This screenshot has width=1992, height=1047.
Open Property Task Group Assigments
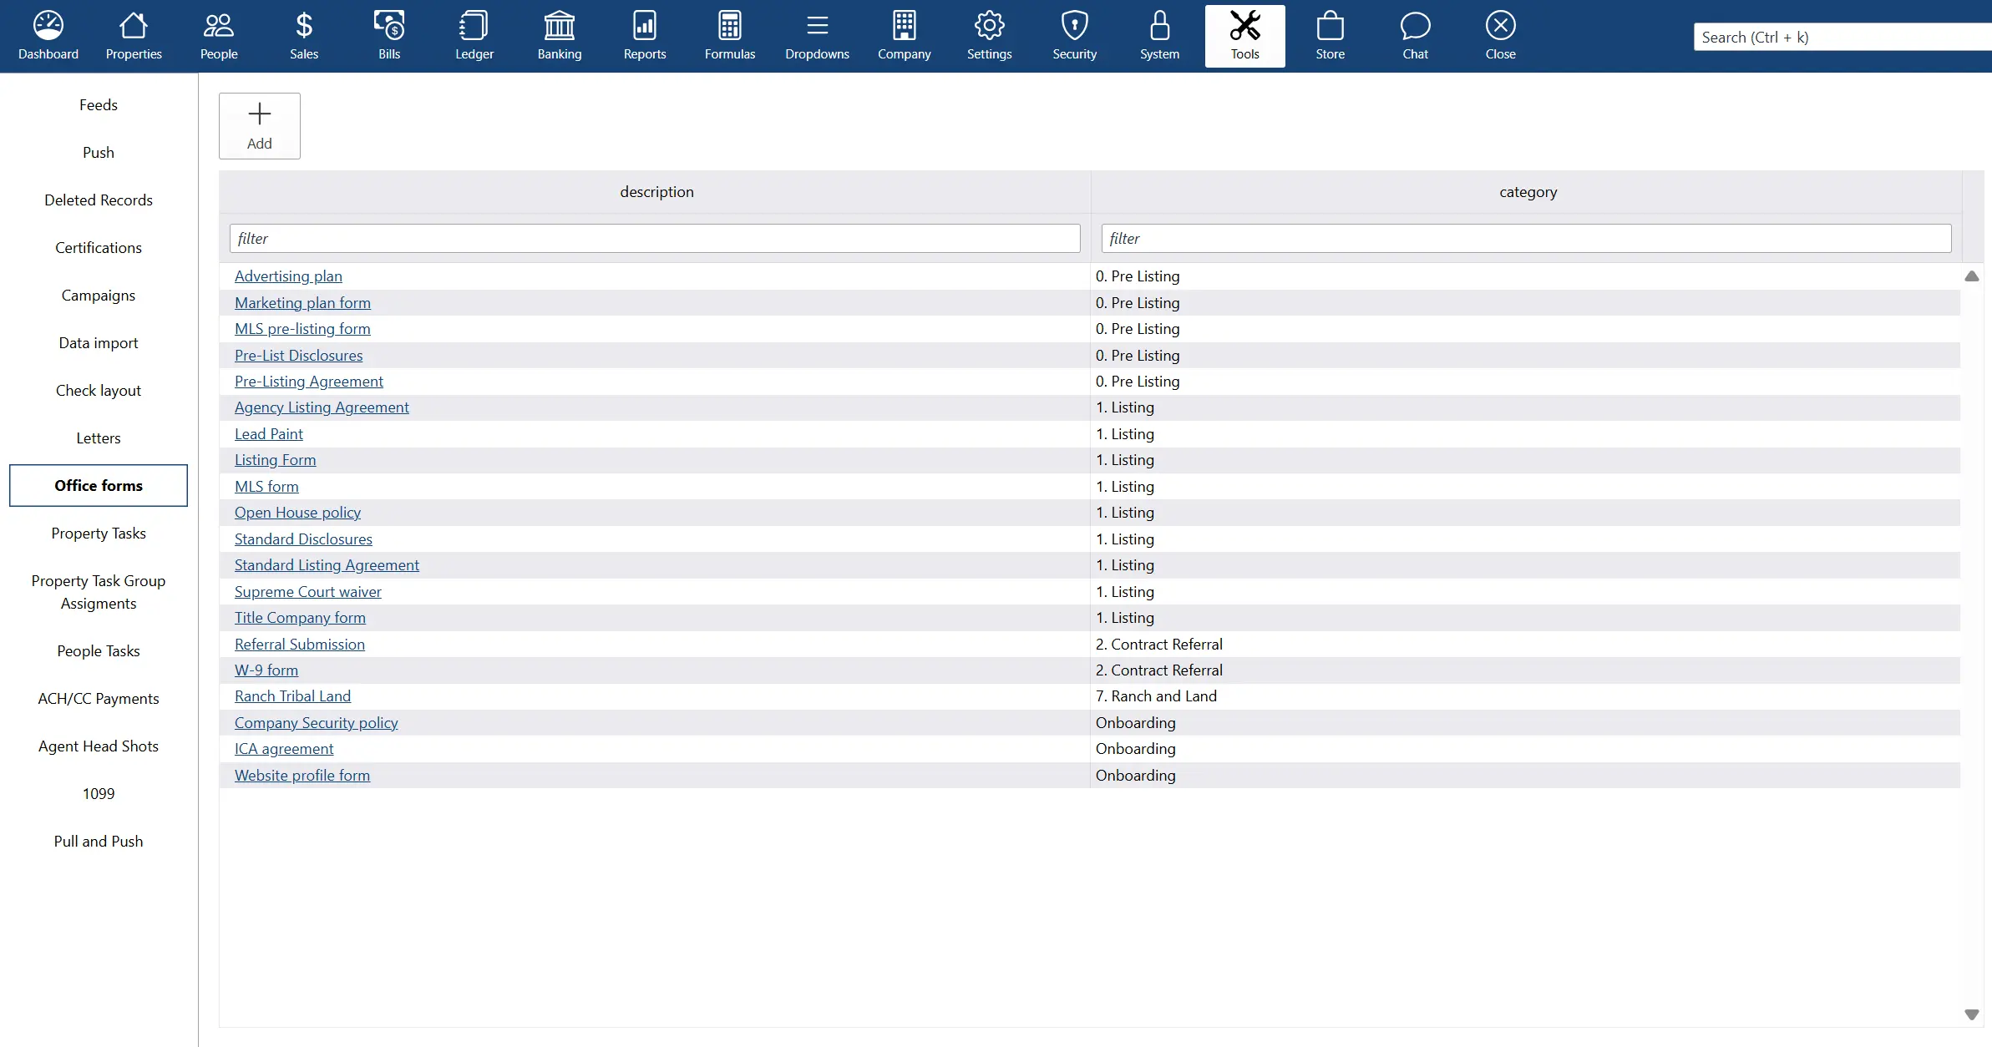pyautogui.click(x=99, y=592)
